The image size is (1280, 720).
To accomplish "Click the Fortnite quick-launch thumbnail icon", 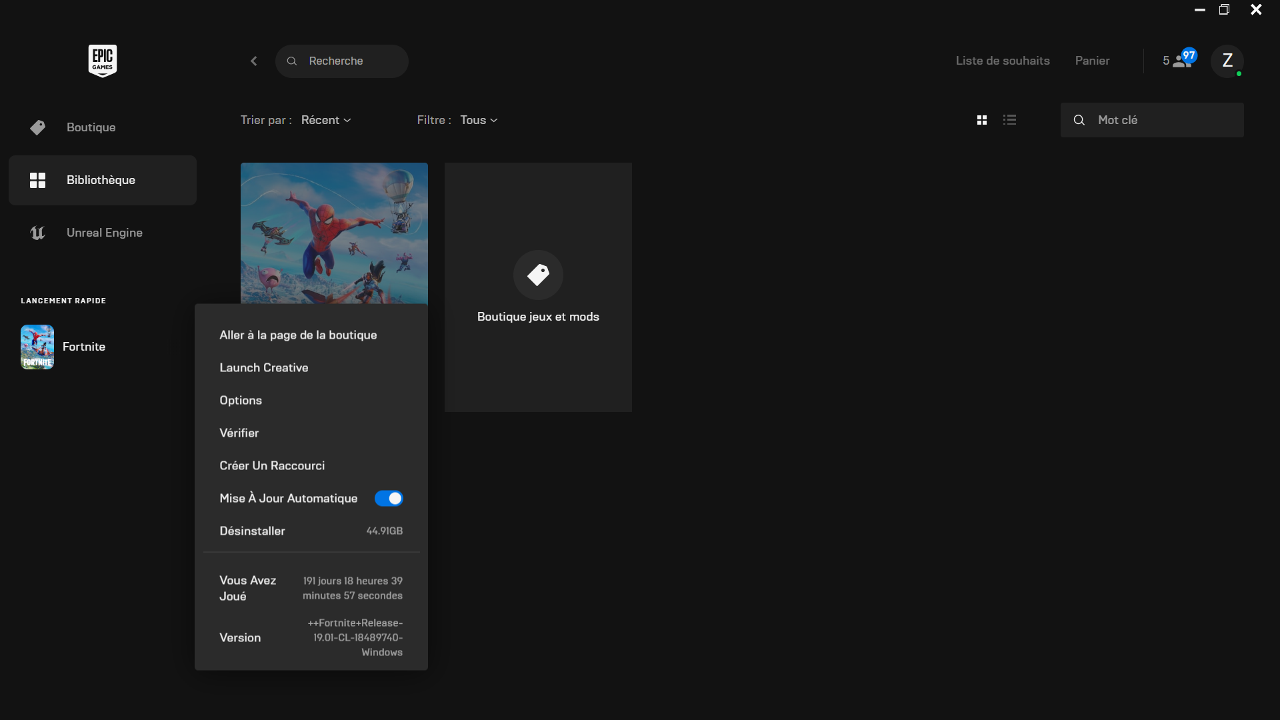I will (x=37, y=347).
